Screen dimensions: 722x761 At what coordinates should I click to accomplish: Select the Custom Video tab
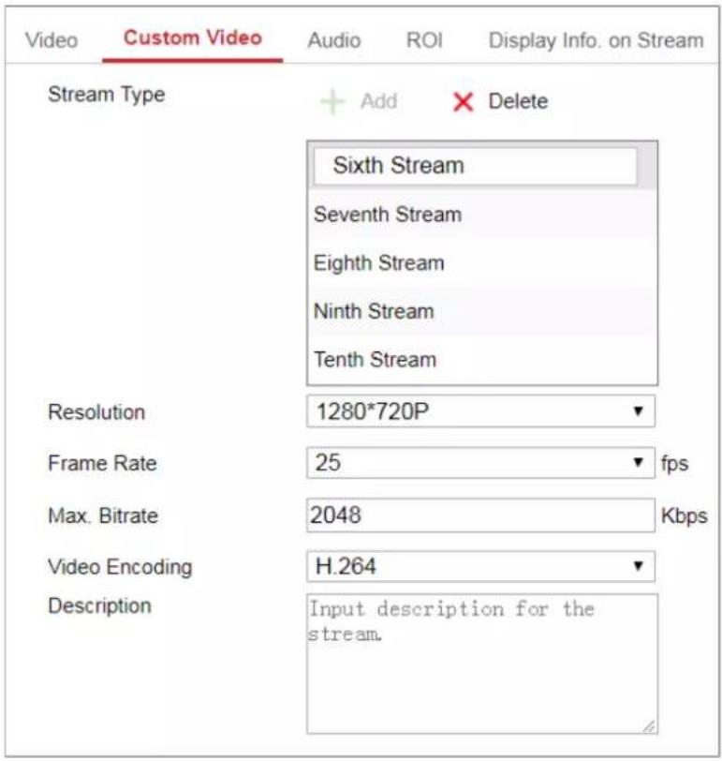point(193,37)
